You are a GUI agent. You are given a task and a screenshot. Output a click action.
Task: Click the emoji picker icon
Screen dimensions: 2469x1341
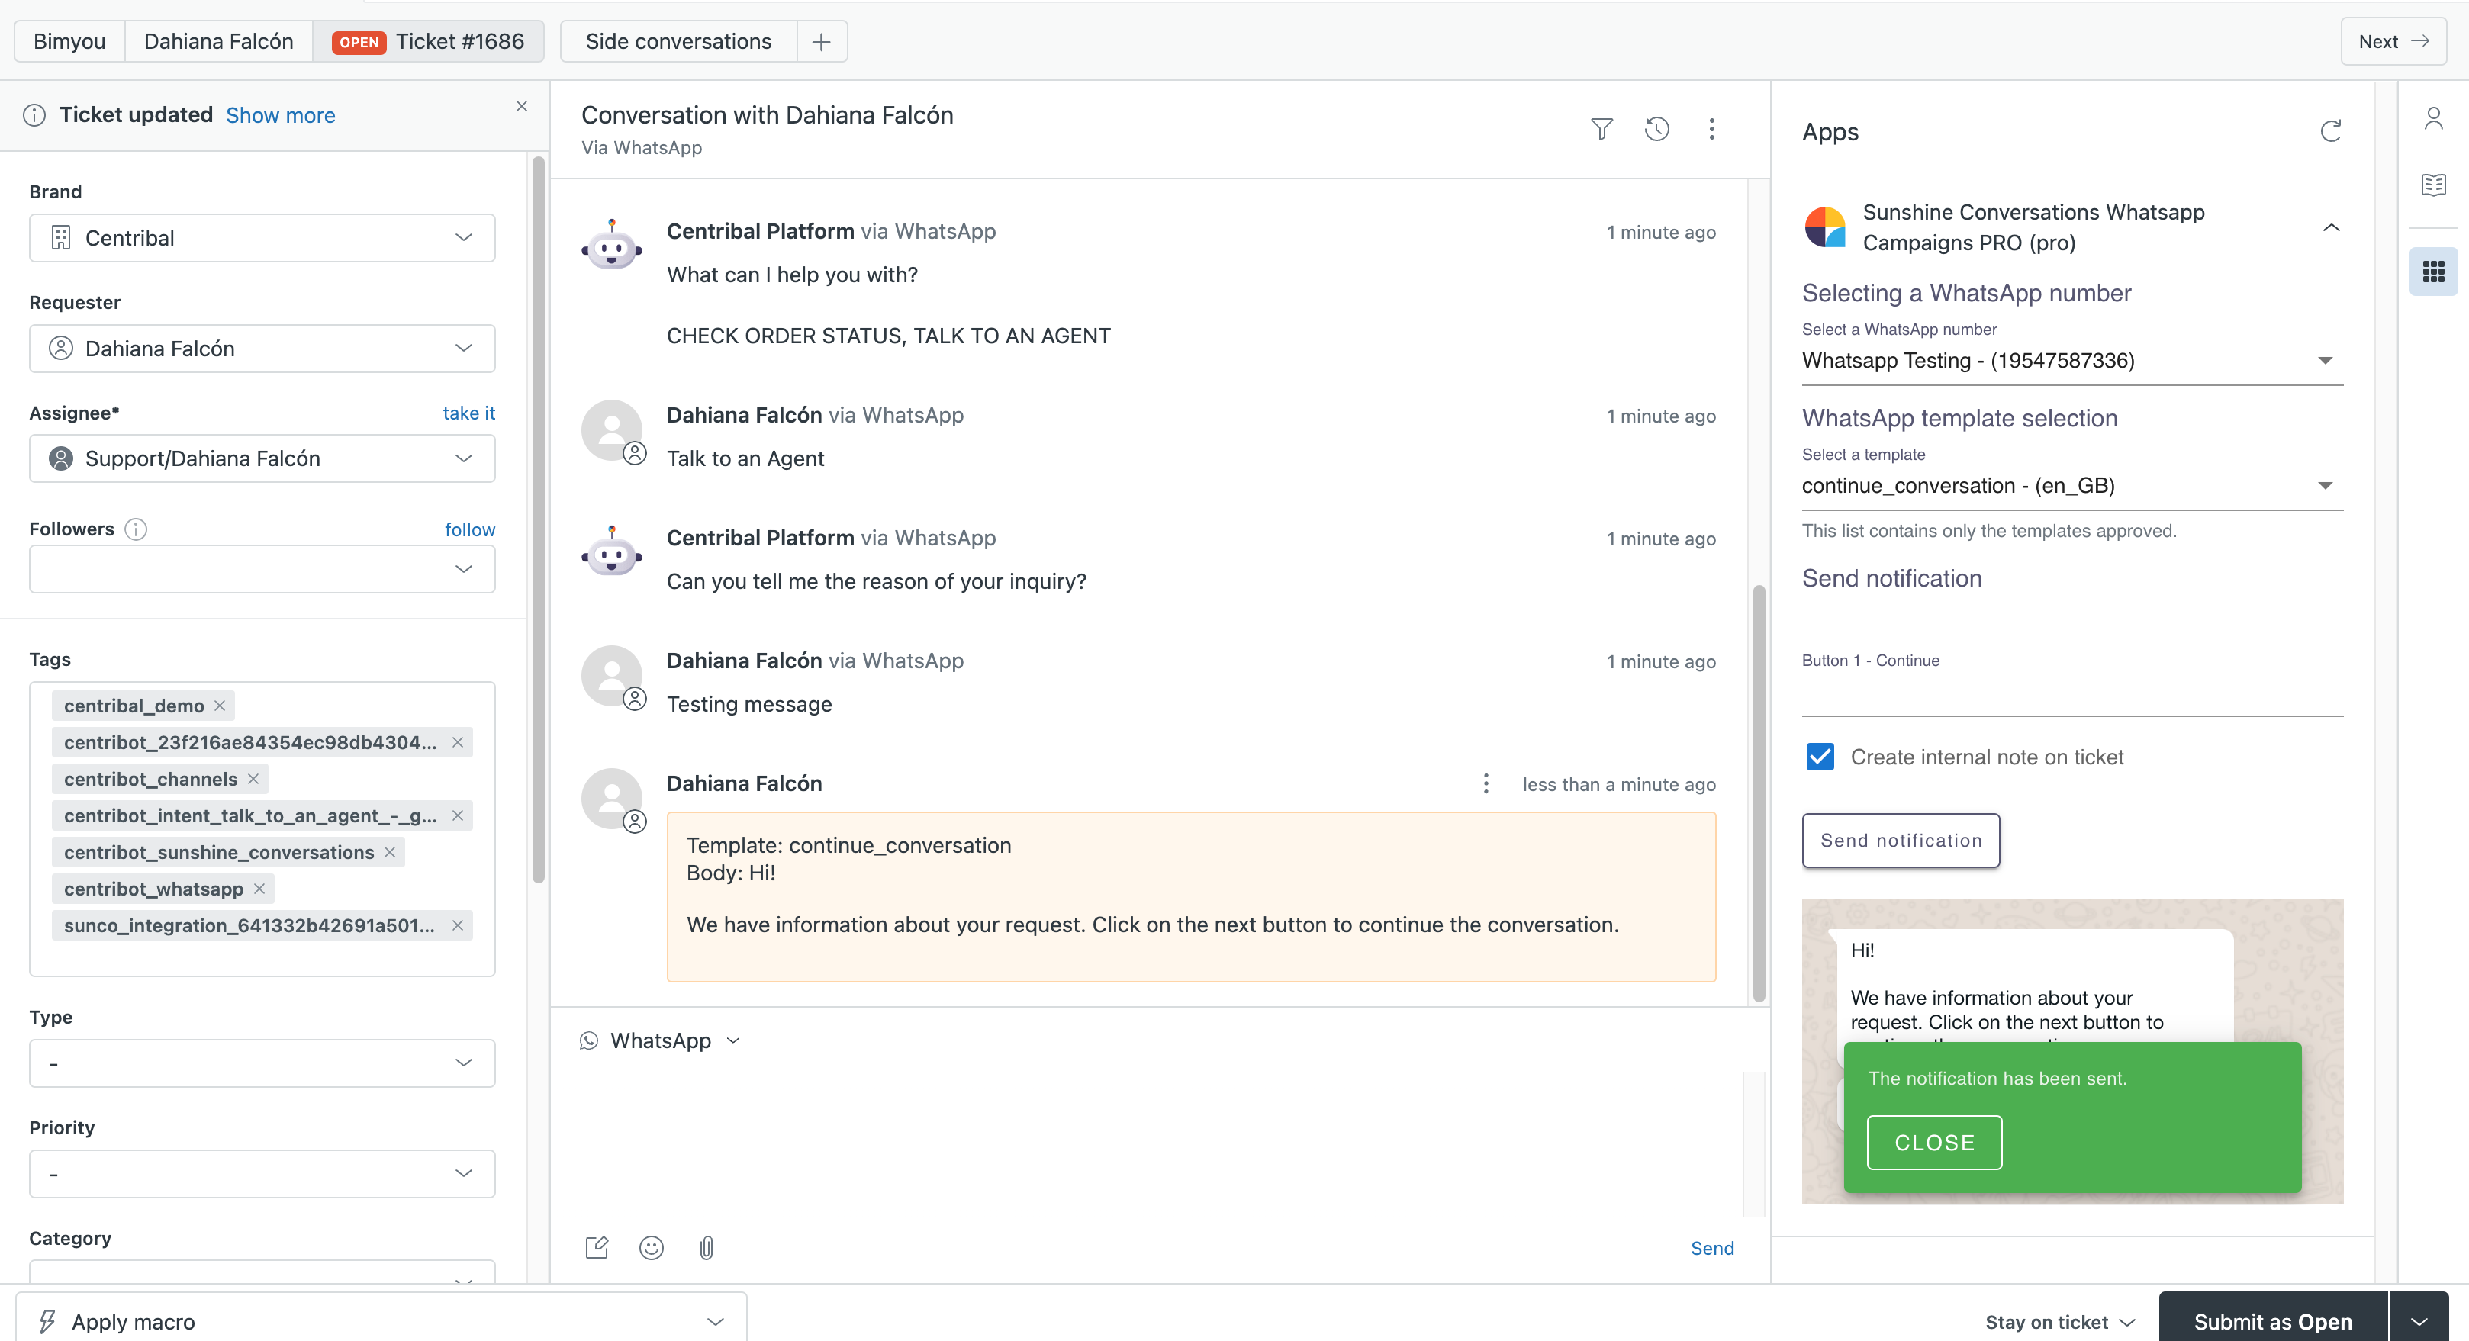652,1247
